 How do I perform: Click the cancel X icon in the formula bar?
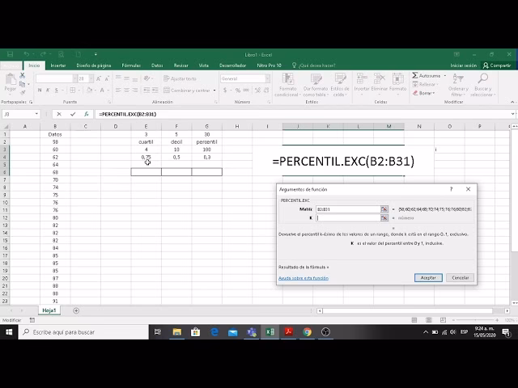click(58, 114)
